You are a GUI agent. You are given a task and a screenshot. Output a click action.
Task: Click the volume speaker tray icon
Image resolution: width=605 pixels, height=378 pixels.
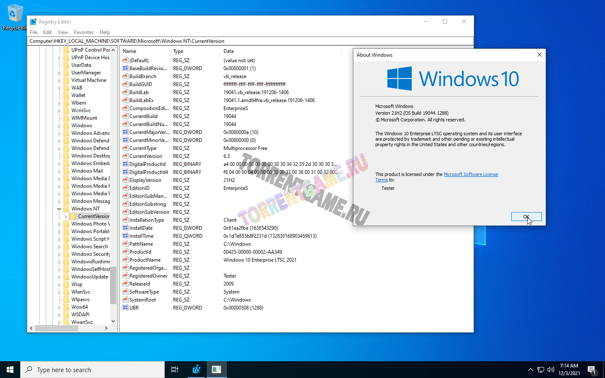click(x=551, y=370)
